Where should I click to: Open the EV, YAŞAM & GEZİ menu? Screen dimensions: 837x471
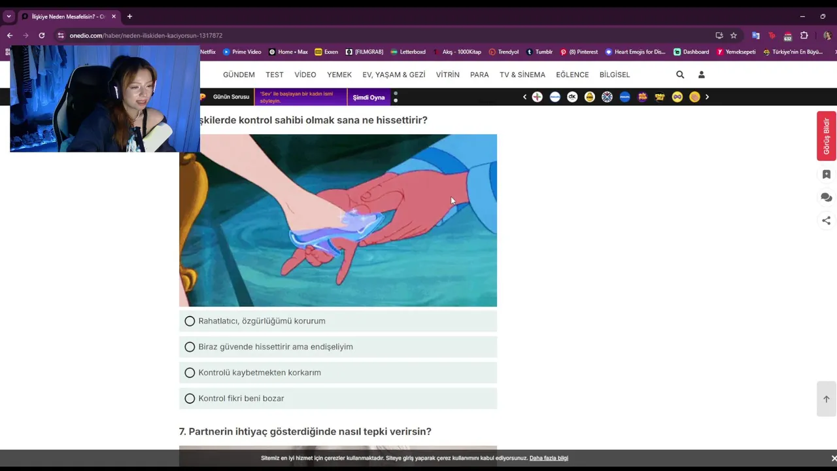pos(394,75)
